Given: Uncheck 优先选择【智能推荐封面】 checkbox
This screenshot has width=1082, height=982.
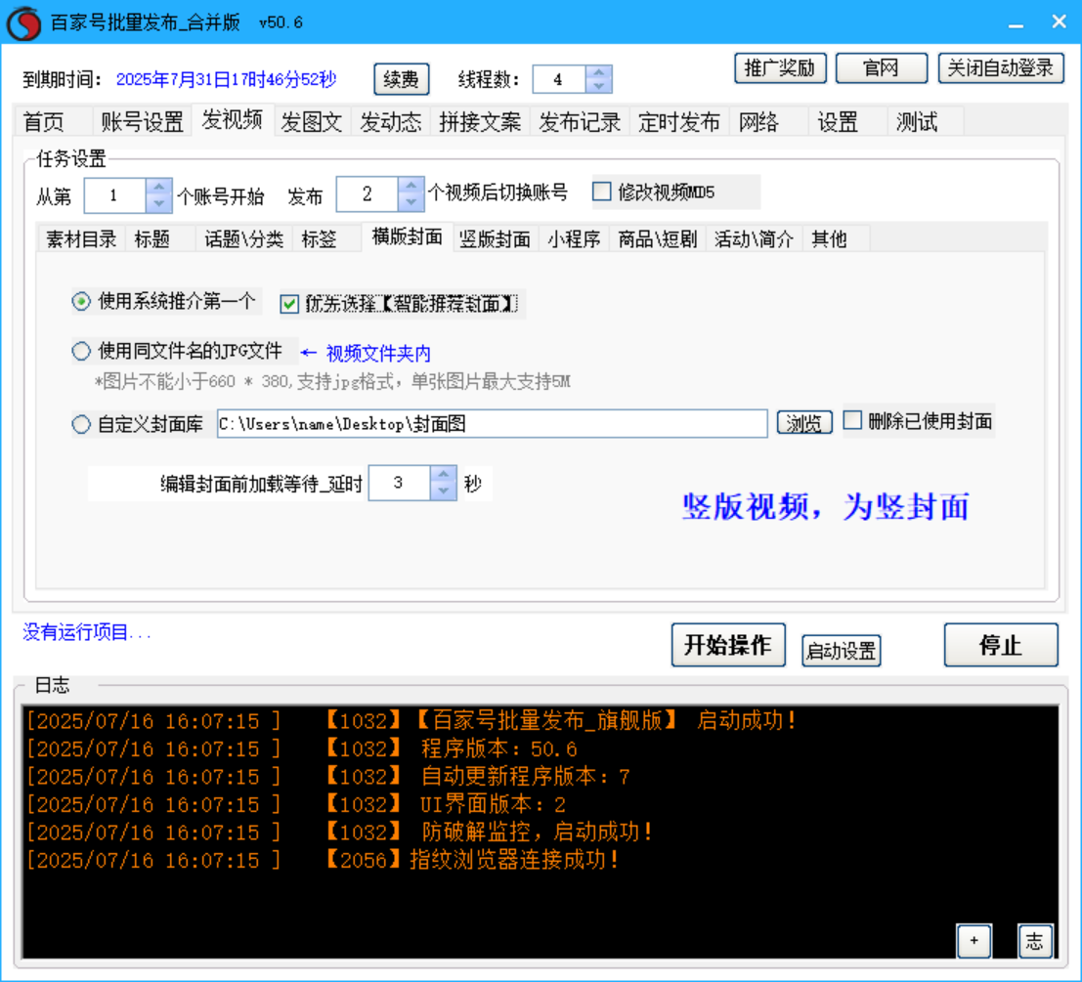Looking at the screenshot, I should coord(290,304).
